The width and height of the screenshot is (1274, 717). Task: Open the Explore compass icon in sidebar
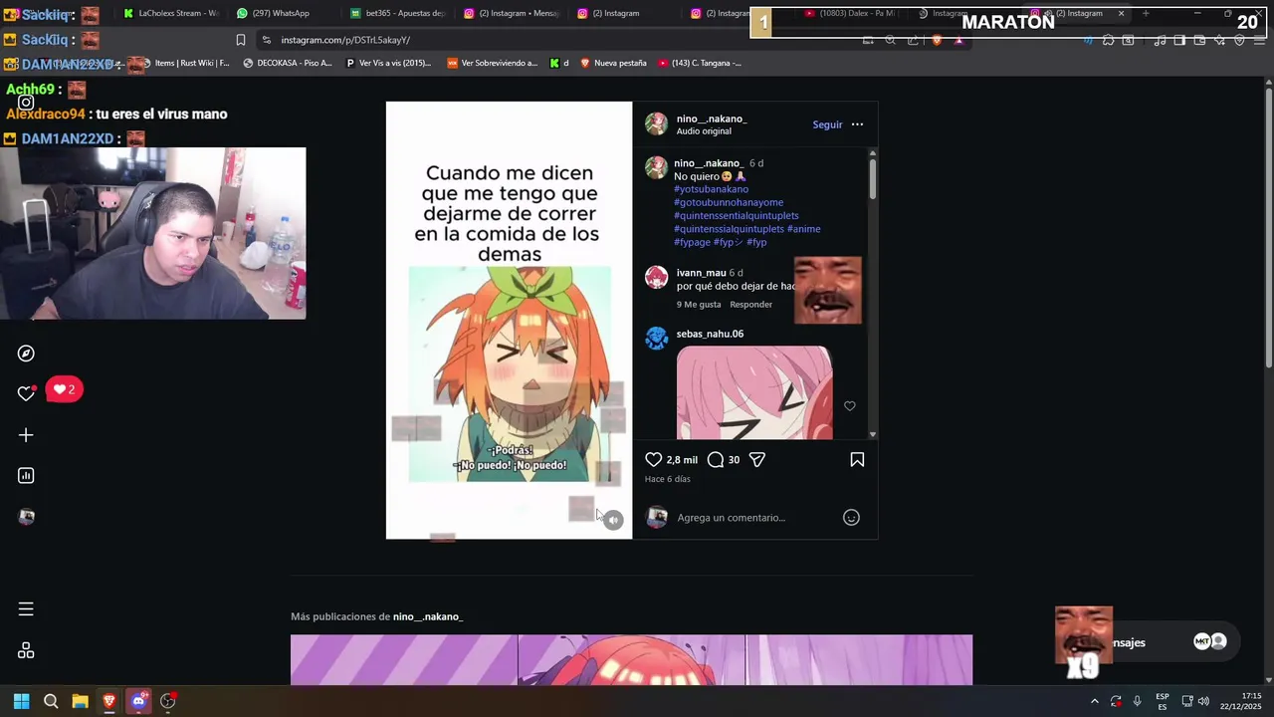[x=26, y=354]
